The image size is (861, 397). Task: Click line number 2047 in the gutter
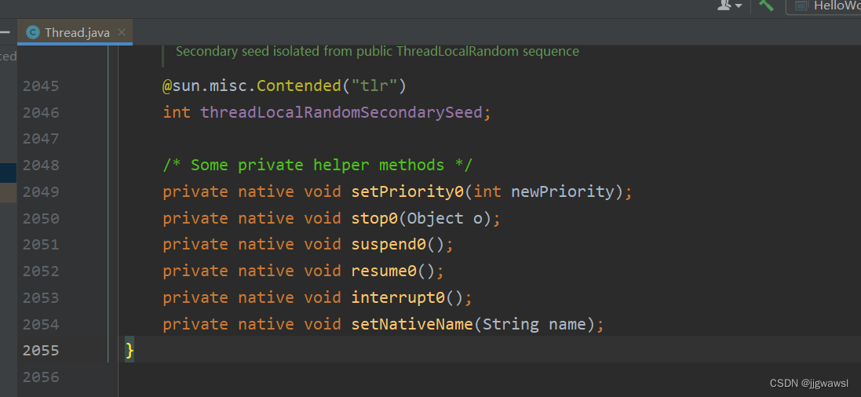coord(41,139)
